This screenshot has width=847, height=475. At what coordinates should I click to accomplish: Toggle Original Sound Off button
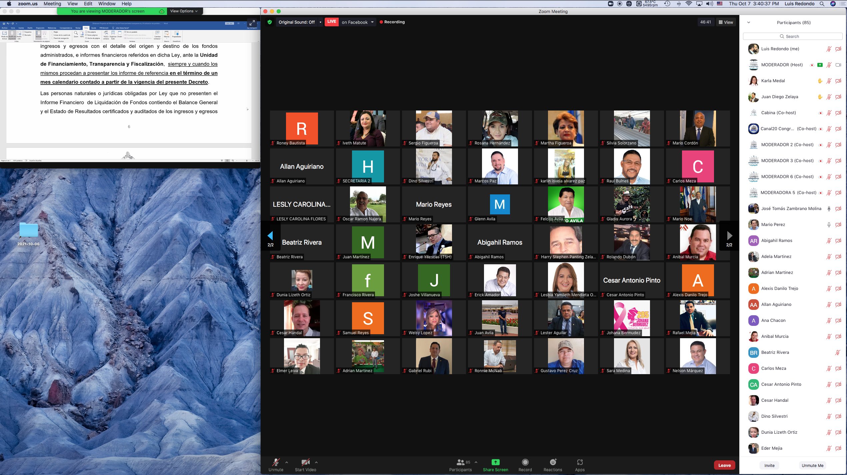click(x=296, y=22)
